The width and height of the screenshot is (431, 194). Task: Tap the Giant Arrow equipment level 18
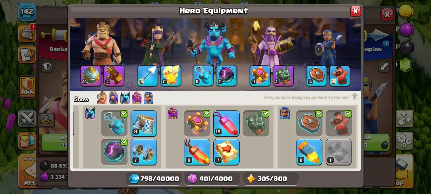148,76
